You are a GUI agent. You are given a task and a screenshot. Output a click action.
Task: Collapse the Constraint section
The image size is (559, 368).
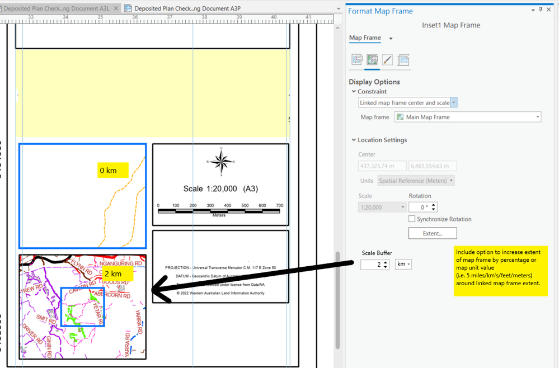click(x=354, y=91)
